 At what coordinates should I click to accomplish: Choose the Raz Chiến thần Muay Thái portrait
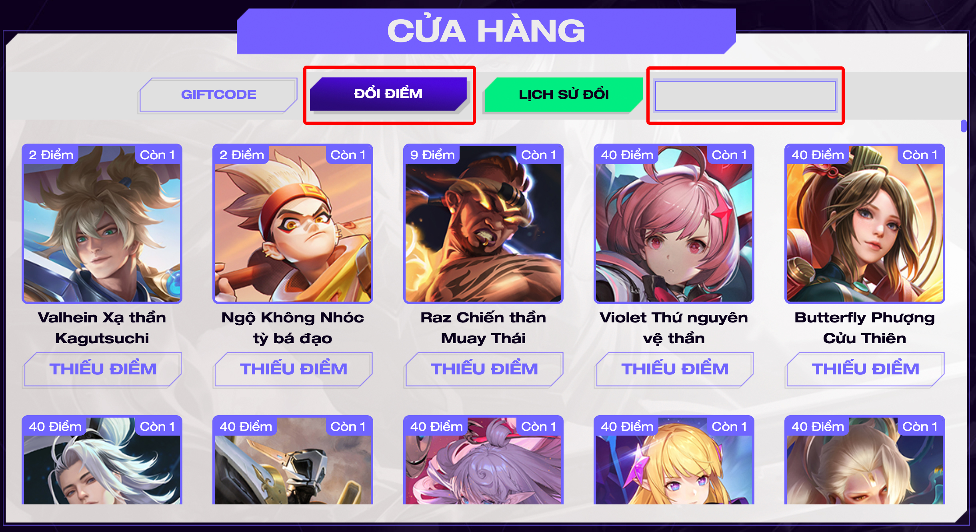click(x=483, y=224)
